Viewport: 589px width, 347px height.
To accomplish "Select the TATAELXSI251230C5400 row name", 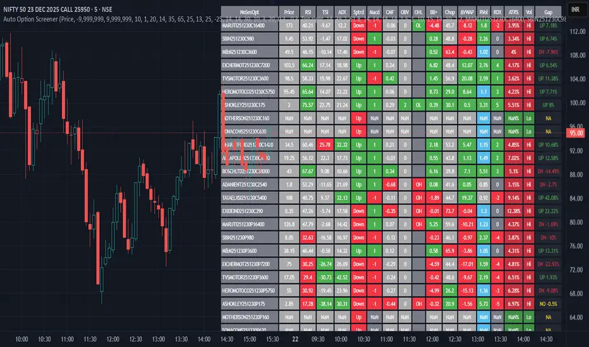I will point(250,197).
